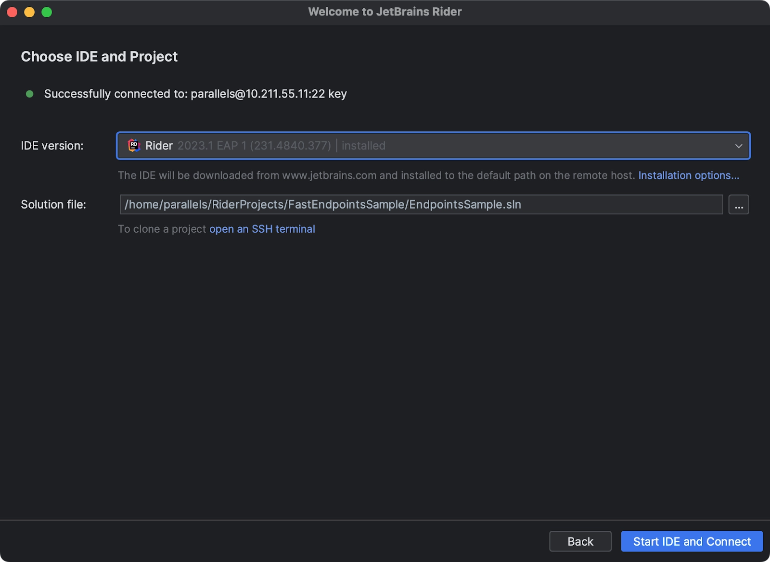The height and width of the screenshot is (562, 770).
Task: Maximize the window with green button
Action: point(47,12)
